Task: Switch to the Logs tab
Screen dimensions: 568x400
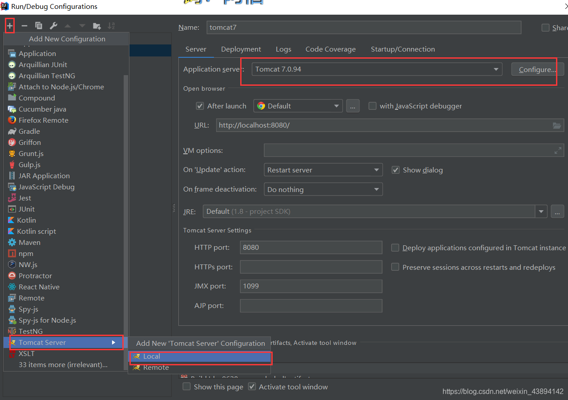Action: tap(283, 49)
